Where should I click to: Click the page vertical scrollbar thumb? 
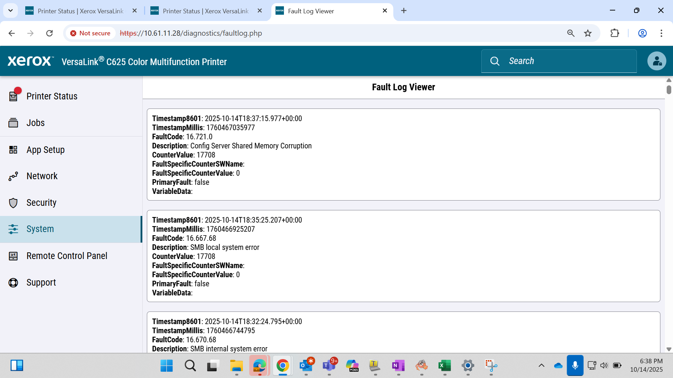[x=669, y=90]
